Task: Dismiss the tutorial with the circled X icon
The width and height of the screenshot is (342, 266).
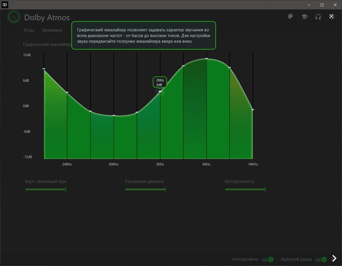Action: point(331,17)
